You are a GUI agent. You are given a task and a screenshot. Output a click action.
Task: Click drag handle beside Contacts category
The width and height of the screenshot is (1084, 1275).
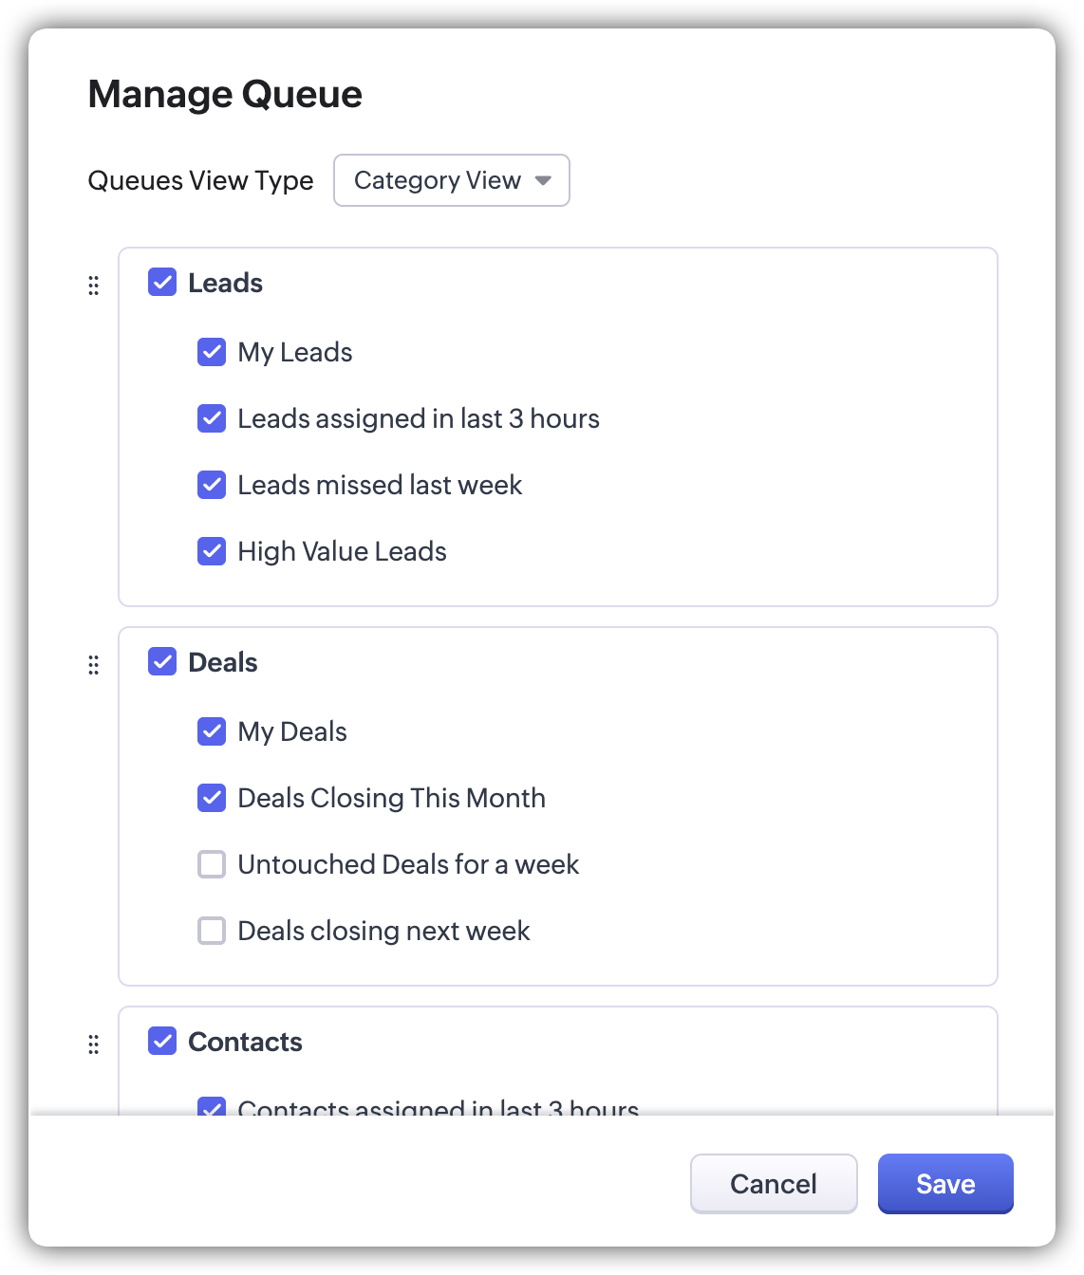pyautogui.click(x=93, y=1044)
